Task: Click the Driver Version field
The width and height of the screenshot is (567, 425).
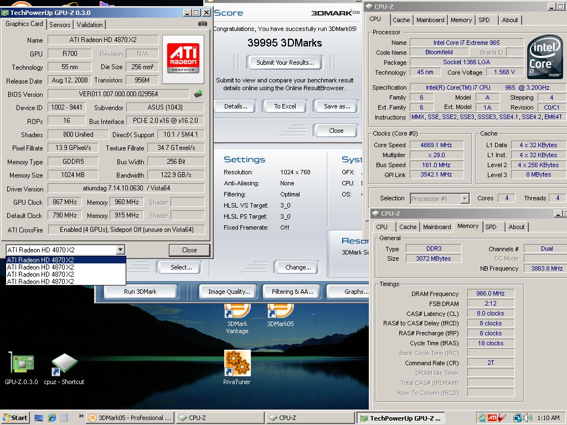Action: tap(126, 188)
